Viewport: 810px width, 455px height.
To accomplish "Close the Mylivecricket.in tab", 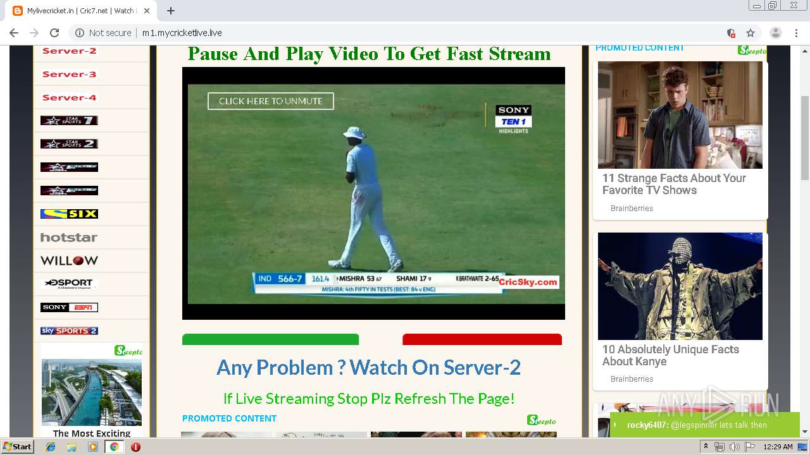I will pyautogui.click(x=147, y=11).
